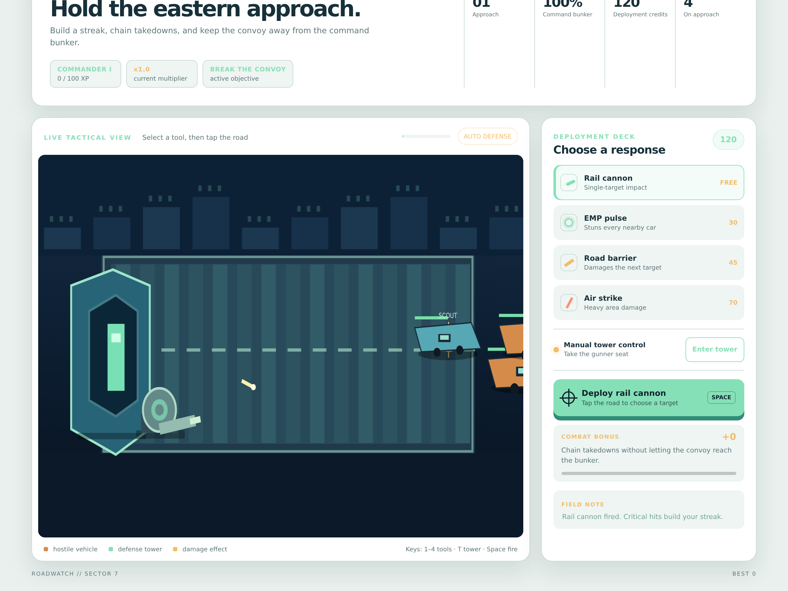Click the 45 cost on Road barrier

[733, 263]
